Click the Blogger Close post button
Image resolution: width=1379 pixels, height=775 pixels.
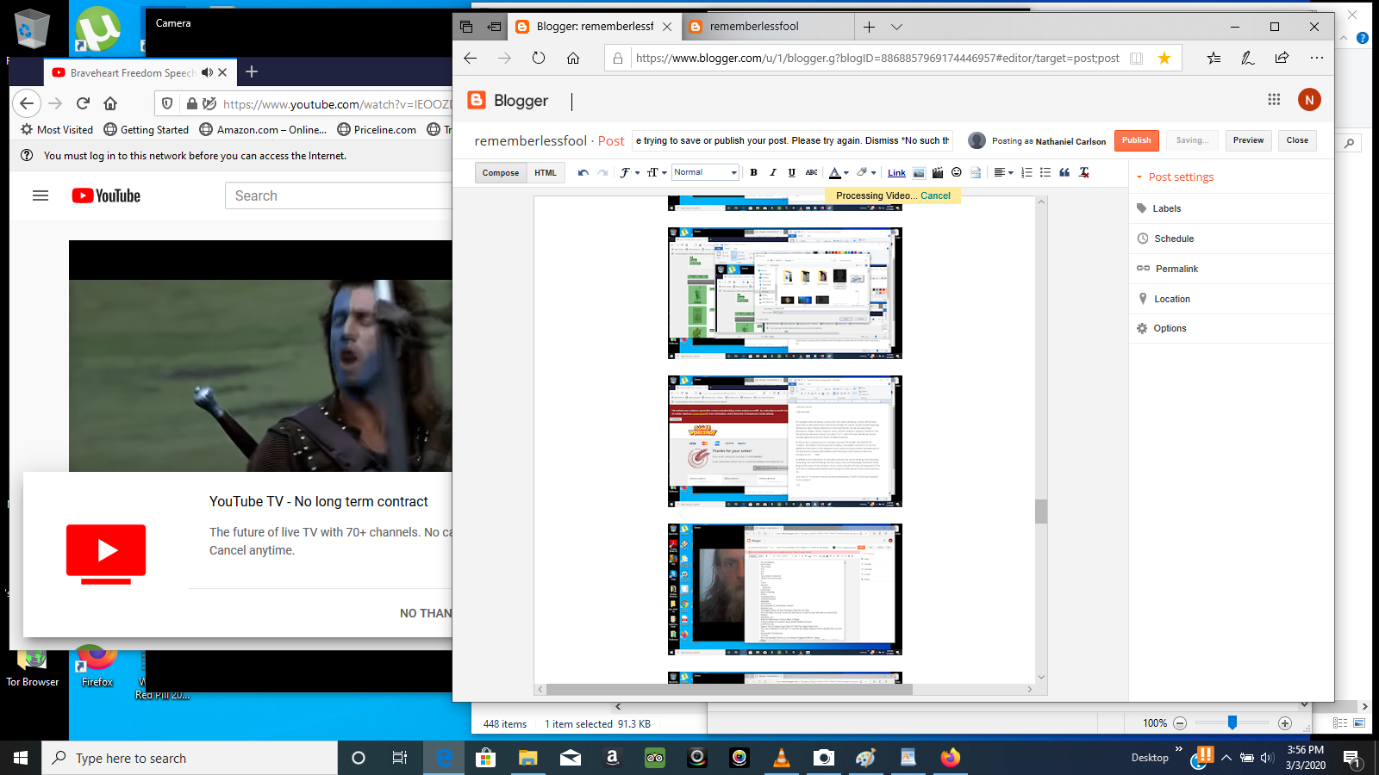pos(1297,140)
